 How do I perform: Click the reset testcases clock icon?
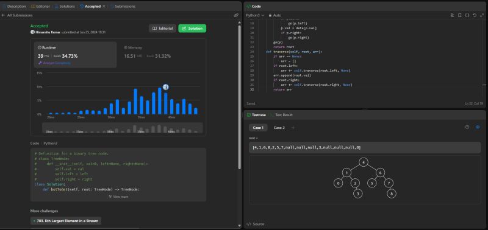click(467, 127)
